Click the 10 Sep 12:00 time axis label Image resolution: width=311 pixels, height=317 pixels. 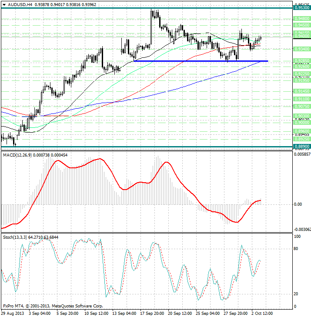(96, 314)
